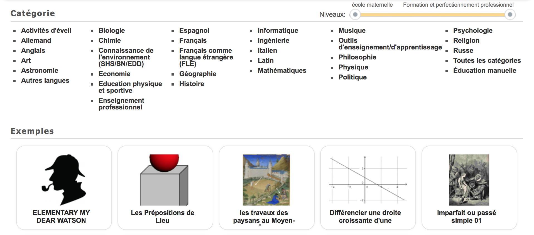This screenshot has height=235, width=534.
Task: Click the right handle of Niveaux slider
Action: 510,14
